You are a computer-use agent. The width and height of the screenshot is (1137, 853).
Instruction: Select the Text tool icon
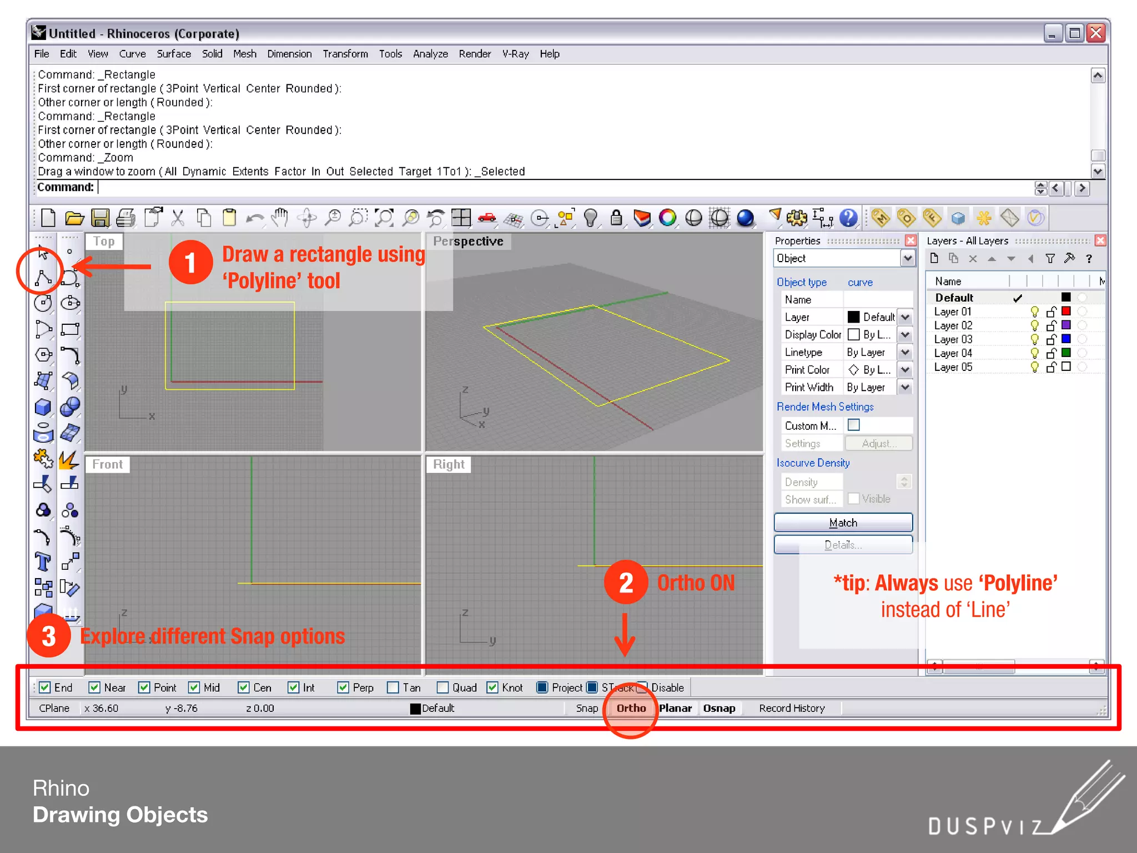pos(43,562)
